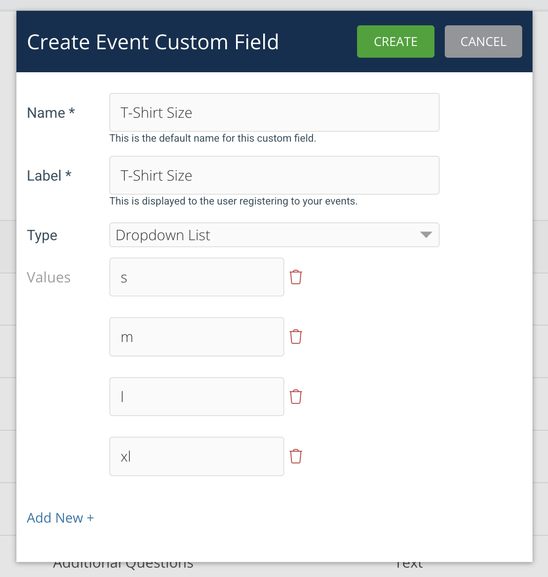548x577 pixels.
Task: Click the Type dropdown arrow
Action: 426,235
